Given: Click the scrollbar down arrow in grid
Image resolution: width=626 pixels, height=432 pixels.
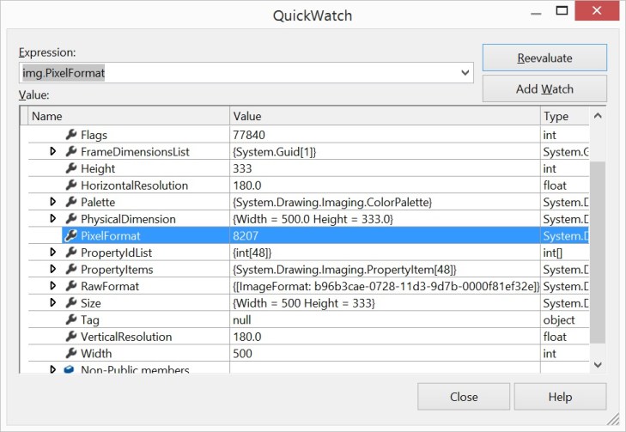Looking at the screenshot, I should click(598, 364).
